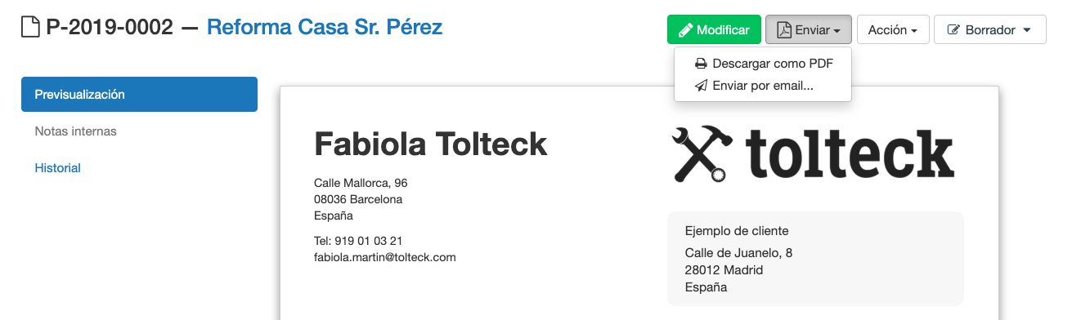Screen dimensions: 1081x320
Task: Click the green Modificar button
Action: pyautogui.click(x=714, y=29)
